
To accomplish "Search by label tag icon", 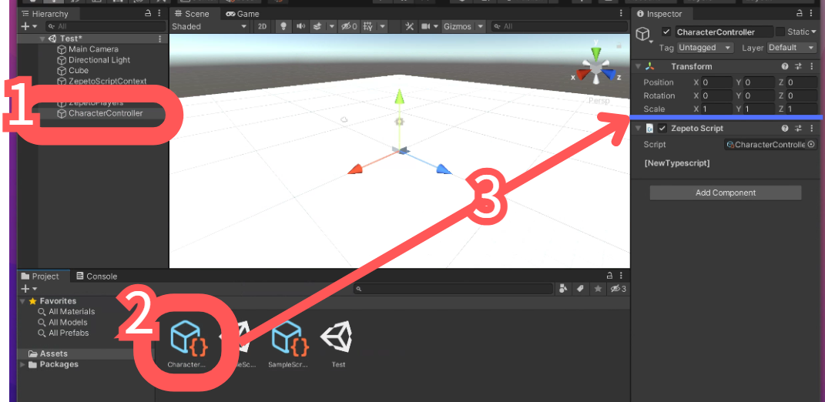I will click(x=580, y=288).
